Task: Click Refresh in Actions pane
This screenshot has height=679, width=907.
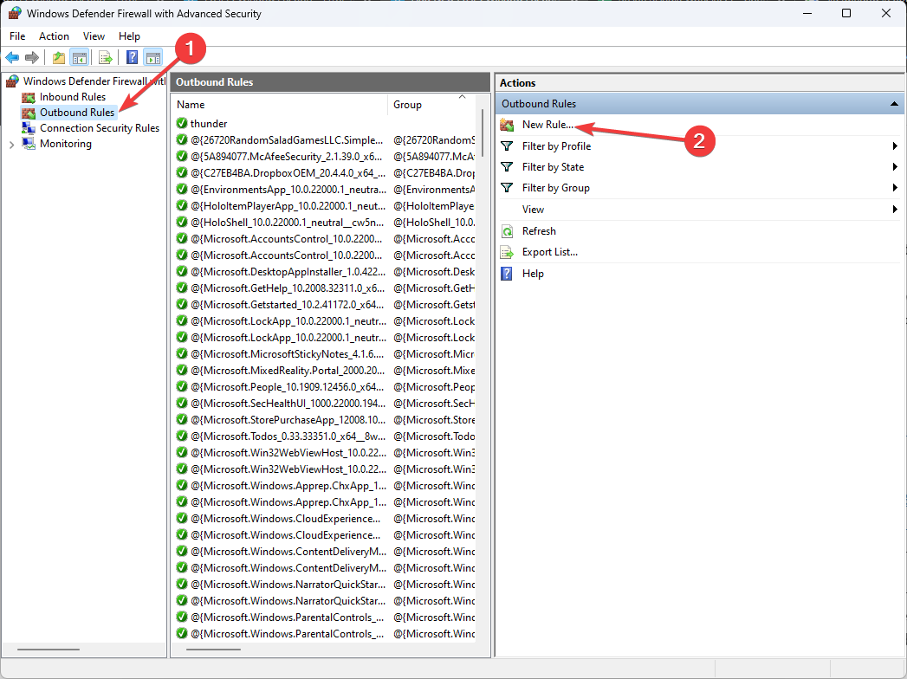Action: (x=539, y=231)
